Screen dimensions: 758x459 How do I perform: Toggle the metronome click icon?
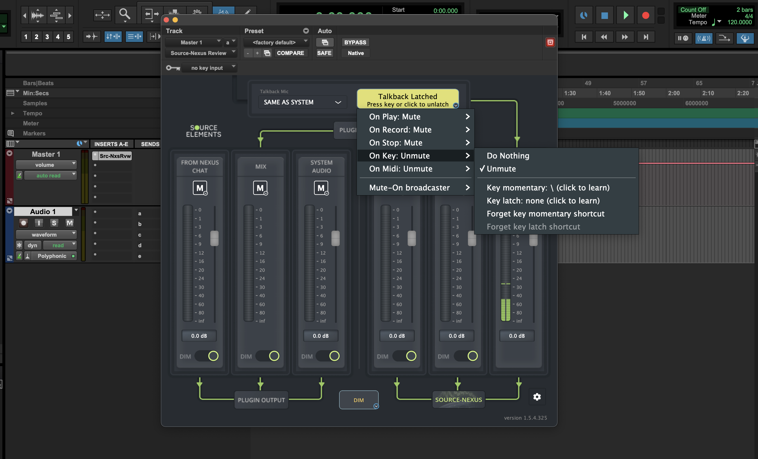704,38
